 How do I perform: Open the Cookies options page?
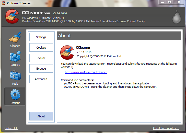[41, 48]
